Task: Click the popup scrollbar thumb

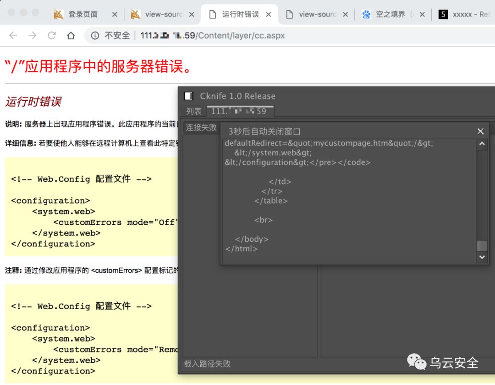Action: (x=482, y=246)
